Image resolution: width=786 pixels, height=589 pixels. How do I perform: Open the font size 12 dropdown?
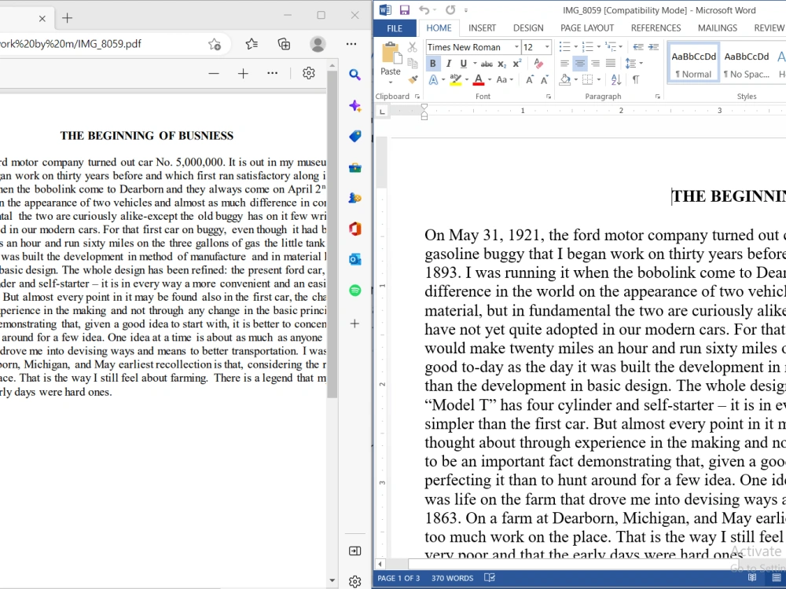click(547, 47)
